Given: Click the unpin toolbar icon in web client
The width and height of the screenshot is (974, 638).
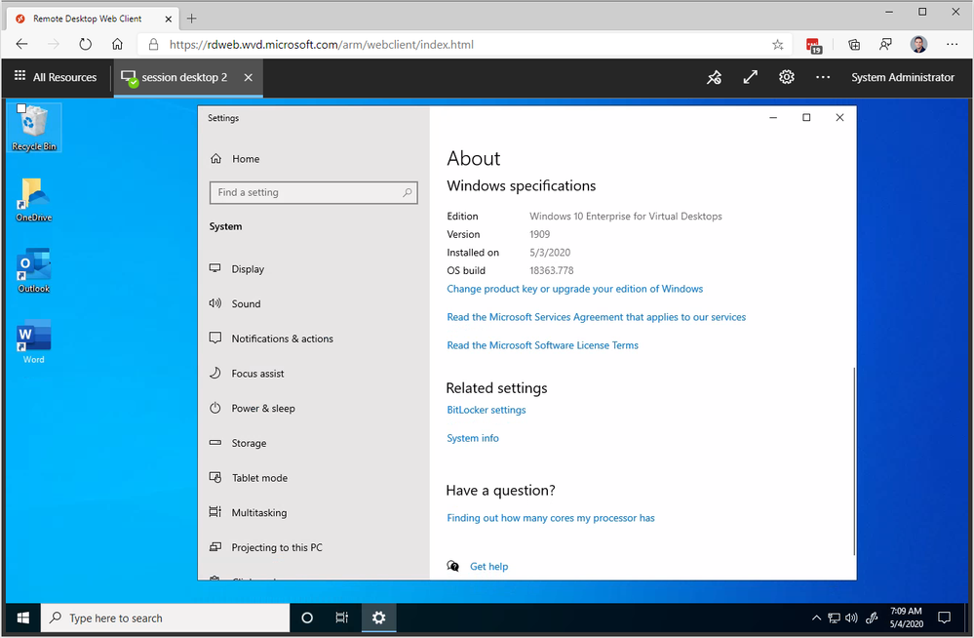Looking at the screenshot, I should tap(714, 77).
